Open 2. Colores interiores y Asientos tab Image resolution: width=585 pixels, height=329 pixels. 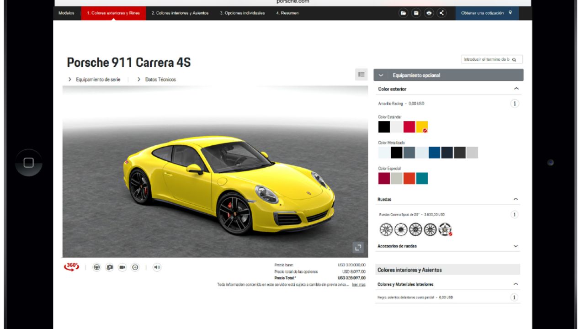coord(180,13)
